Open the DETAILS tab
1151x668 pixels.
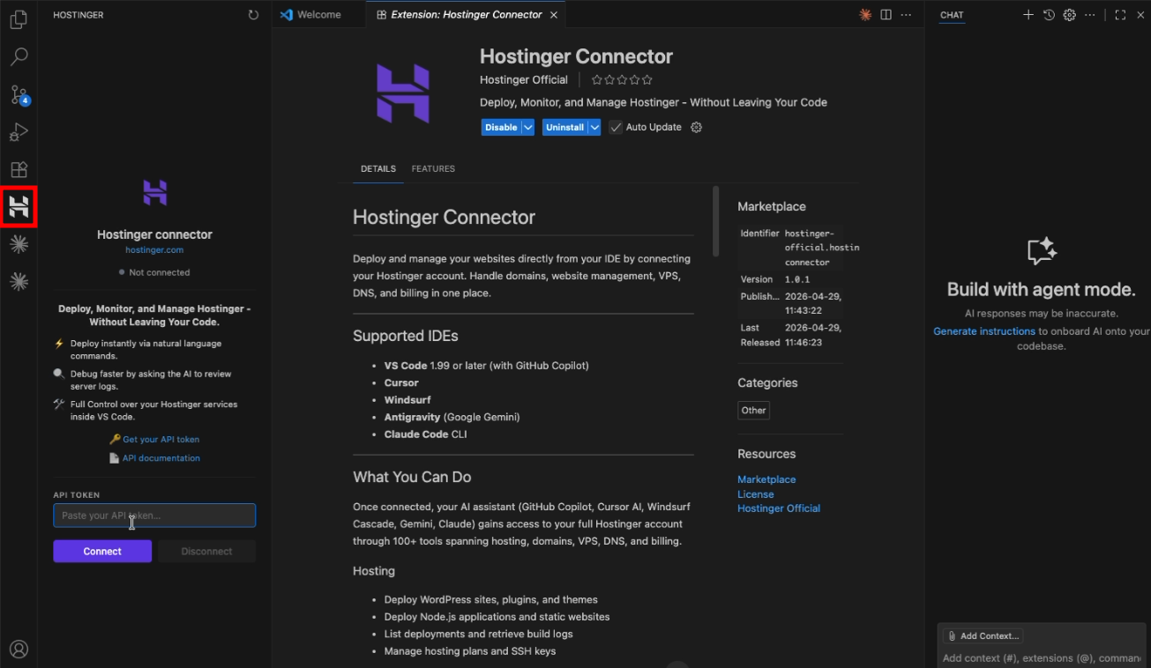pyautogui.click(x=378, y=168)
